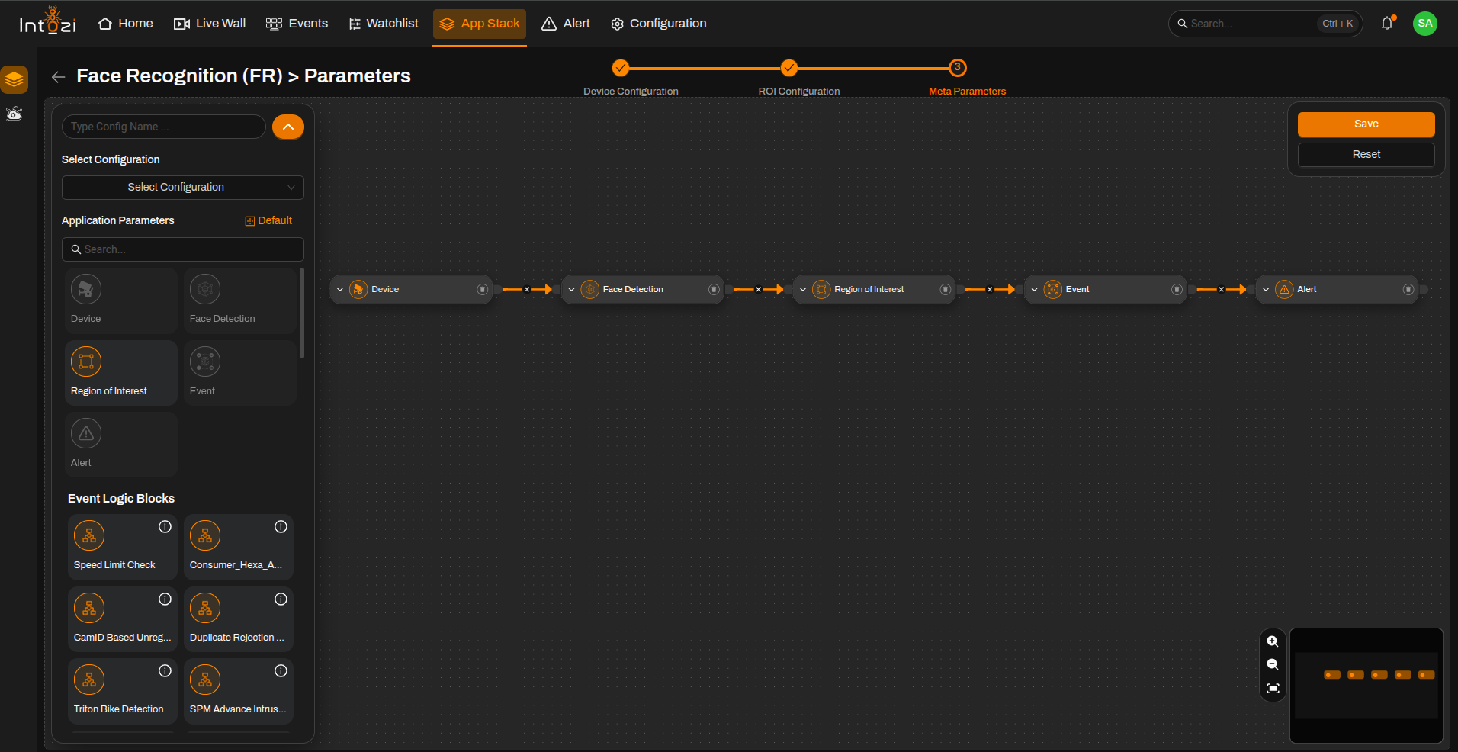Open the Select Configuration dropdown
1458x752 pixels.
click(183, 188)
